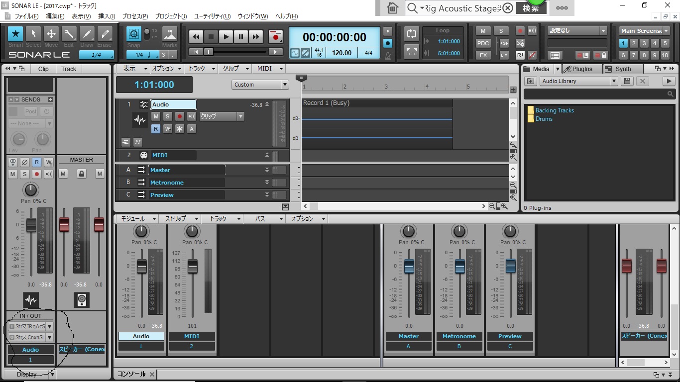This screenshot has height=382, width=680.
Task: Click the browser search field
Action: (599, 94)
